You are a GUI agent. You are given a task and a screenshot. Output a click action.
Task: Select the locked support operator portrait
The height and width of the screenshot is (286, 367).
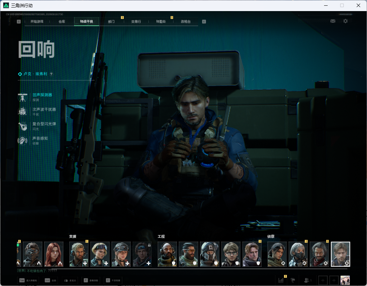click(142, 254)
